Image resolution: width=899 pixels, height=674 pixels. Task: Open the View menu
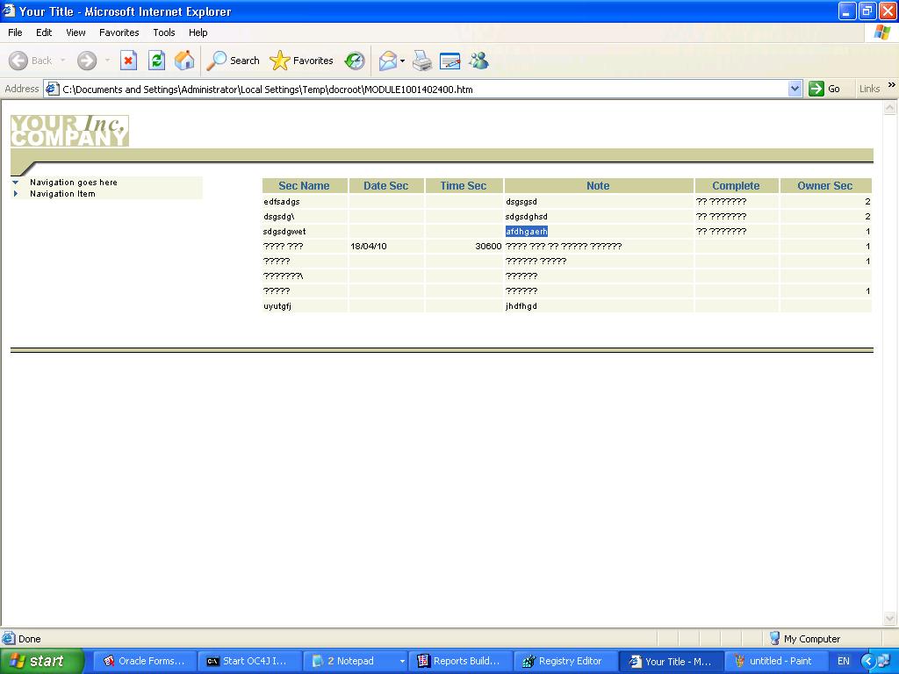(x=76, y=32)
